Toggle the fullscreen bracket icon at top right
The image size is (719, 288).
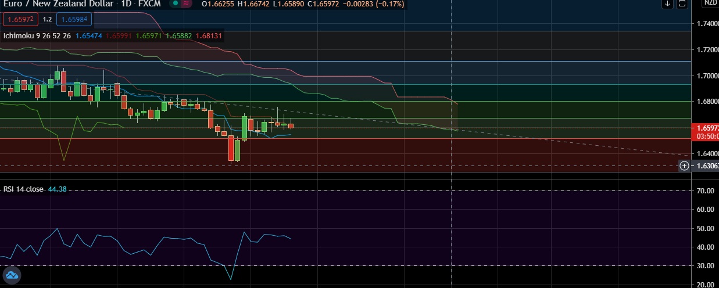coord(682,3)
